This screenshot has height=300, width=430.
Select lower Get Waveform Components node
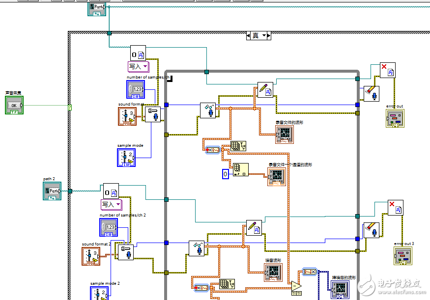(x=201, y=288)
